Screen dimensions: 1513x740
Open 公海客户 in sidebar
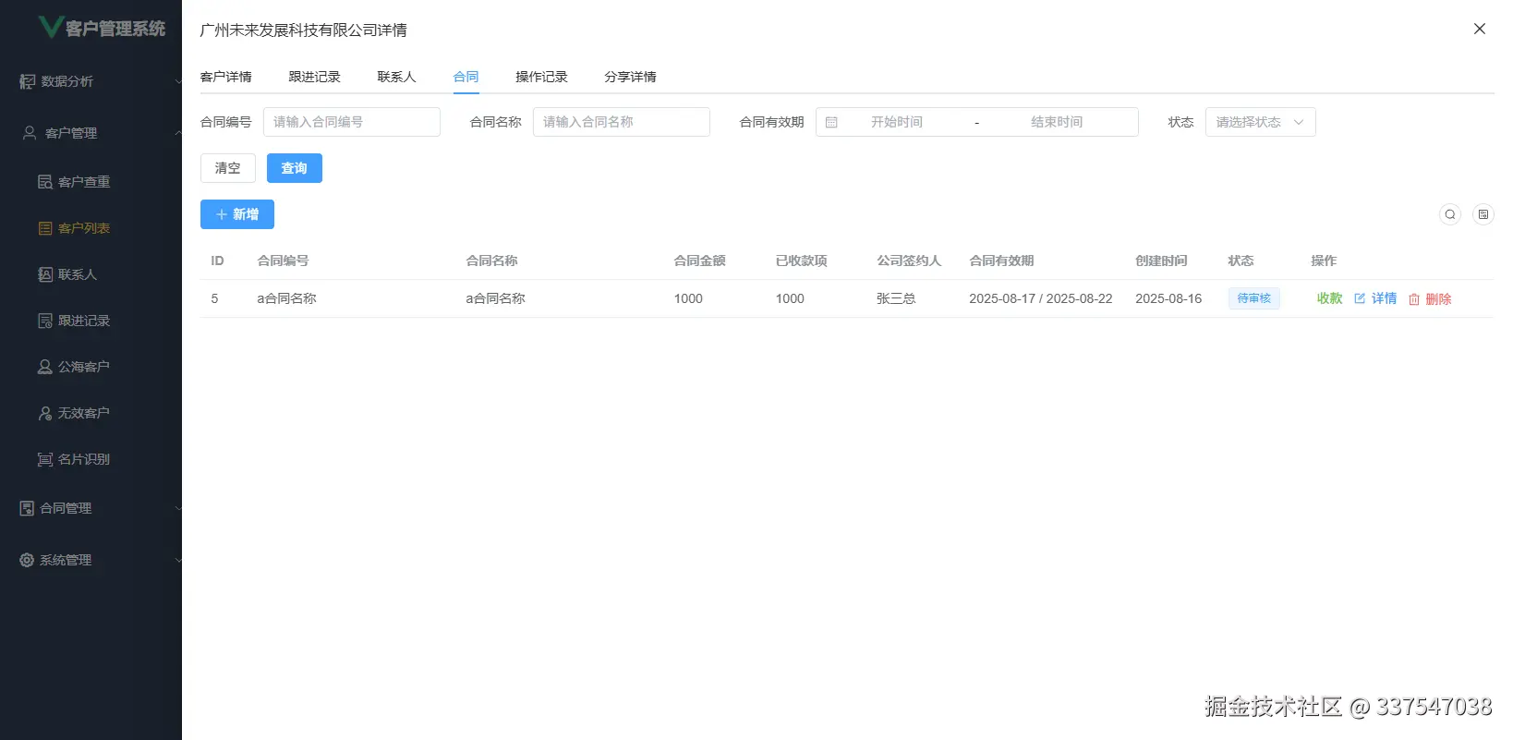pyautogui.click(x=84, y=367)
